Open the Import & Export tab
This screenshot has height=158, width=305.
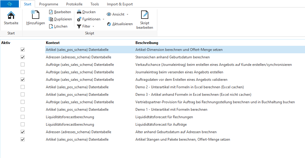[120, 4]
